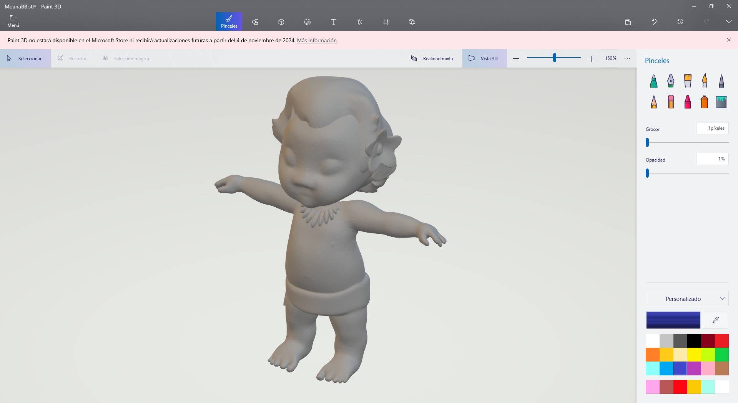Select the Watercolor brush
The width and height of the screenshot is (738, 403).
point(705,81)
